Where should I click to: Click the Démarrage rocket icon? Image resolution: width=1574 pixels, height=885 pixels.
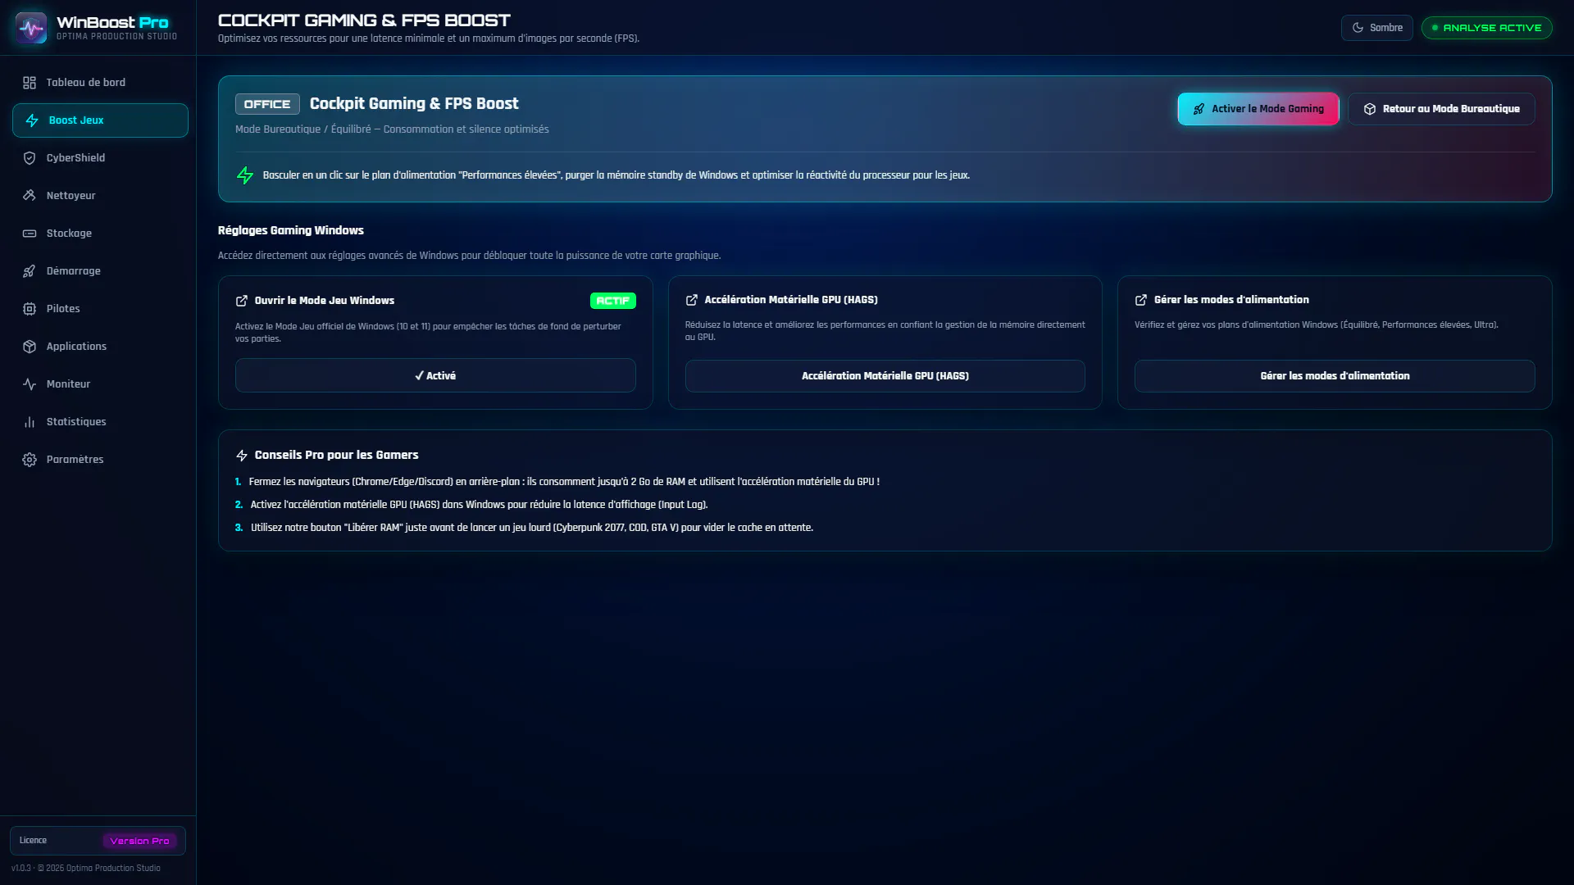[30, 271]
